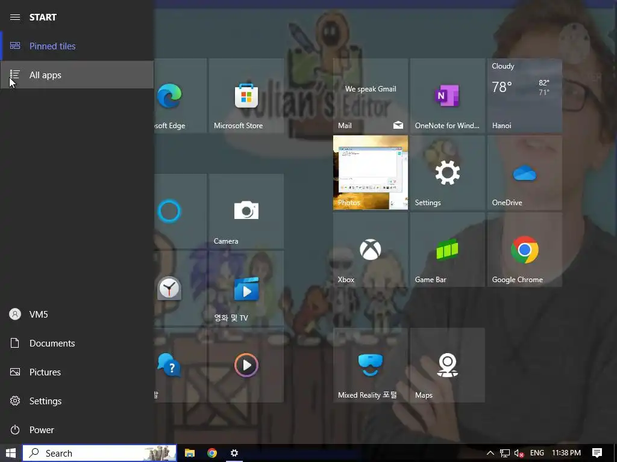Image resolution: width=617 pixels, height=462 pixels.
Task: Launch the Xbox tile
Action: tap(371, 250)
